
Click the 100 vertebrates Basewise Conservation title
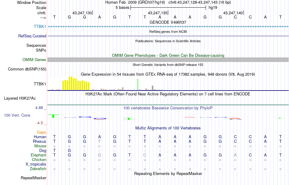(168, 108)
